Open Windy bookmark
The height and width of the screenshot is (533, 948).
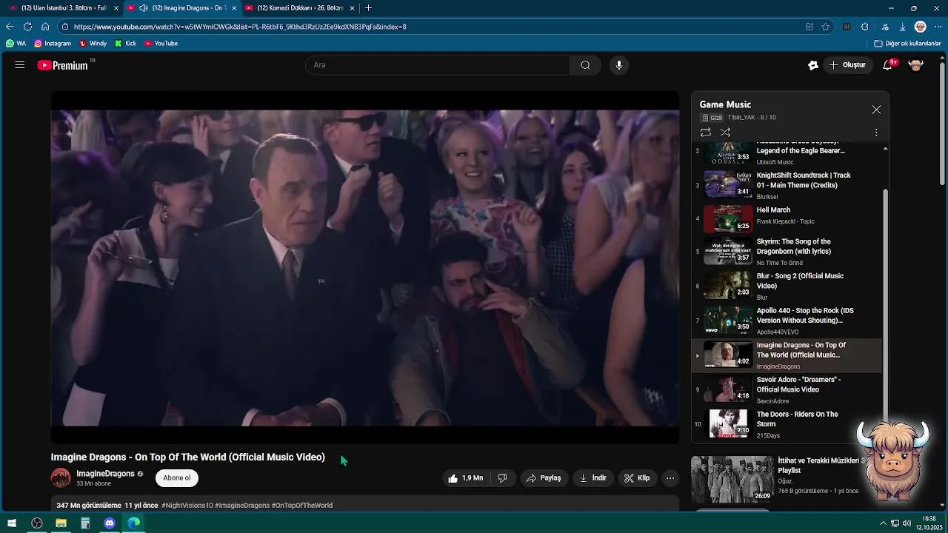point(93,44)
